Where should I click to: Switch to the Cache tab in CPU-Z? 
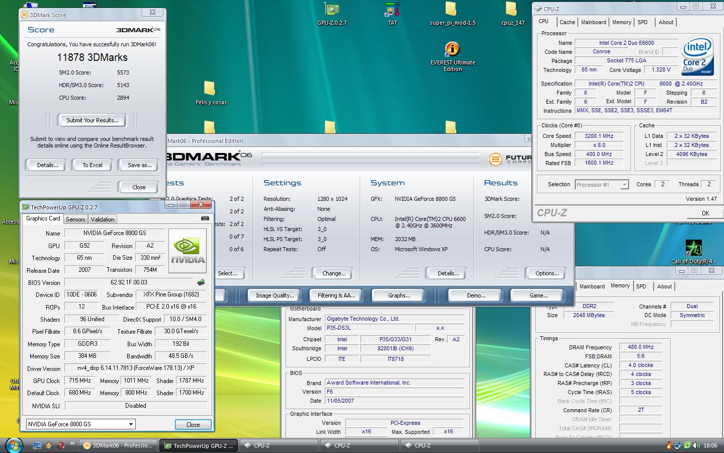click(x=567, y=22)
